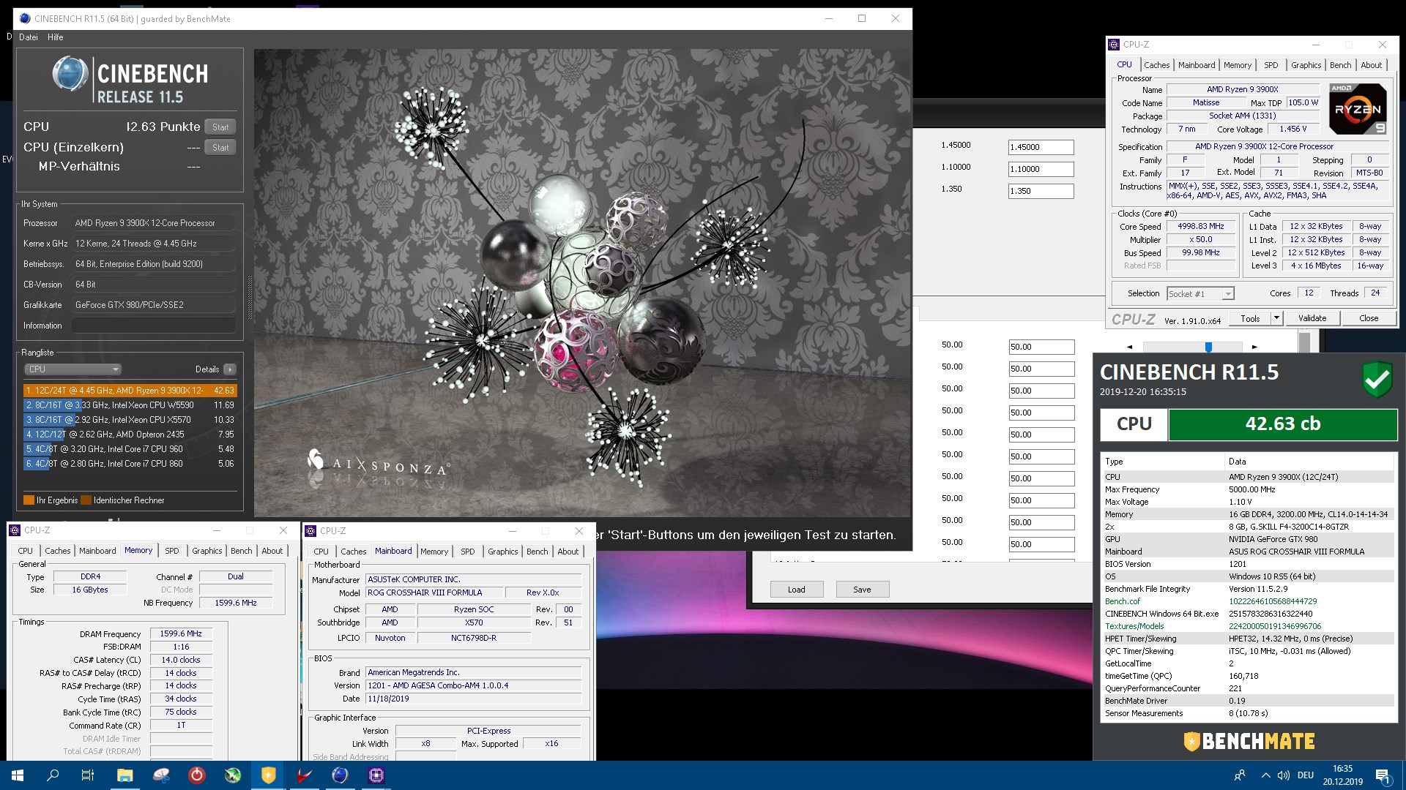
Task: Switch to CPU tab in Memory CPU-Z window
Action: tap(25, 551)
